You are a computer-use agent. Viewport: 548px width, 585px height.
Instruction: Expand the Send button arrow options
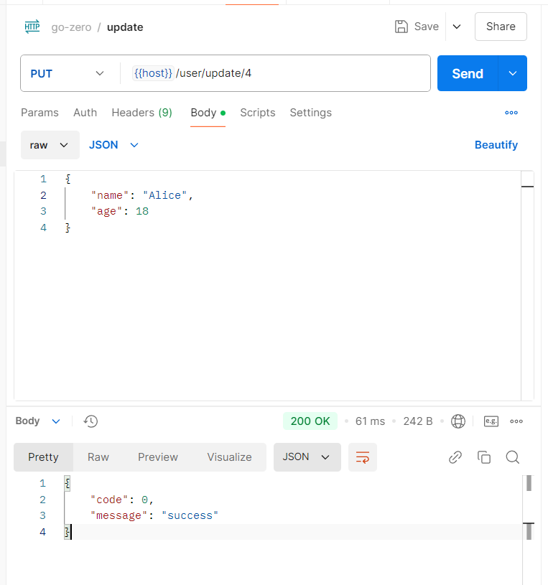[513, 73]
